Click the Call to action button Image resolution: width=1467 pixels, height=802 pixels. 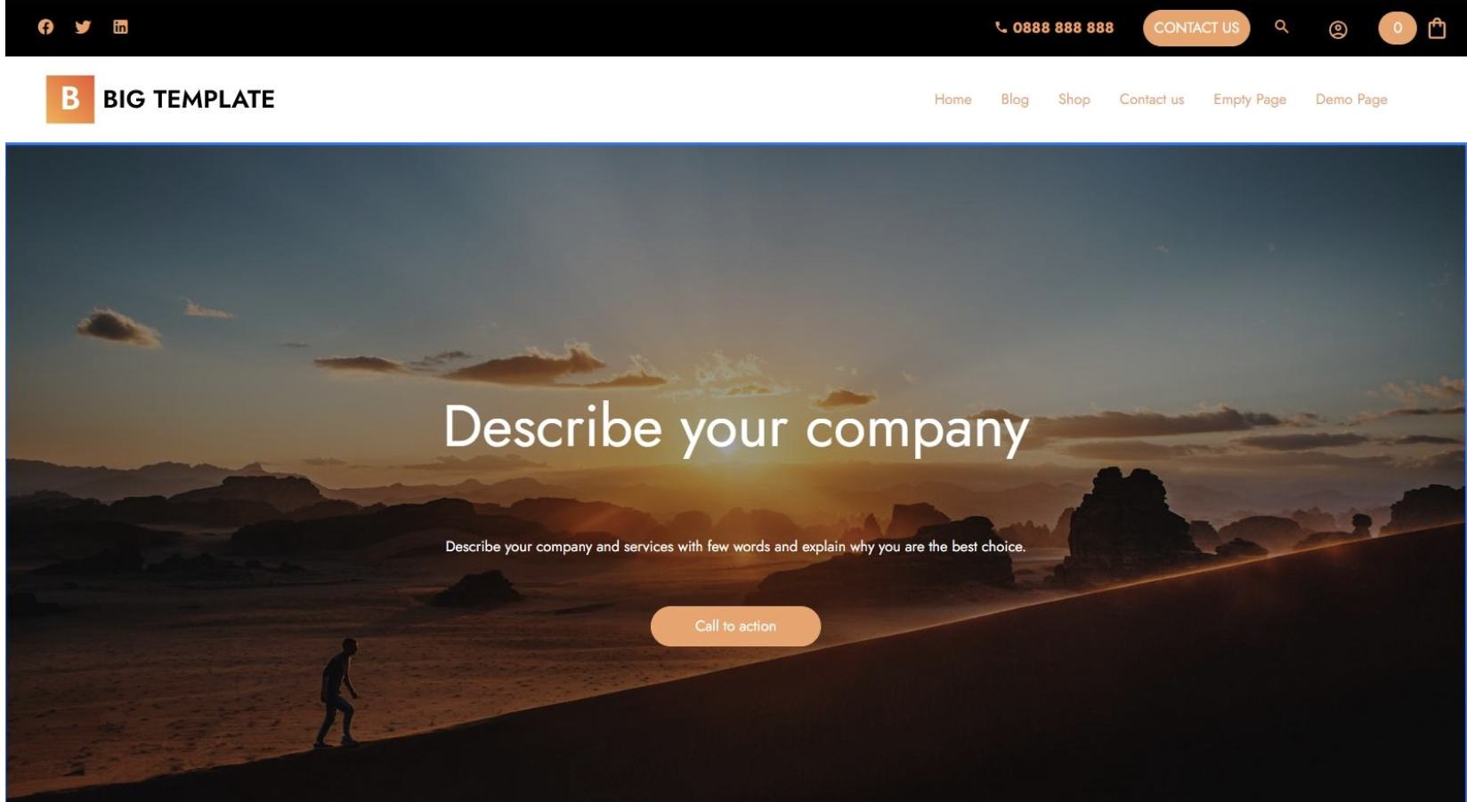coord(735,626)
